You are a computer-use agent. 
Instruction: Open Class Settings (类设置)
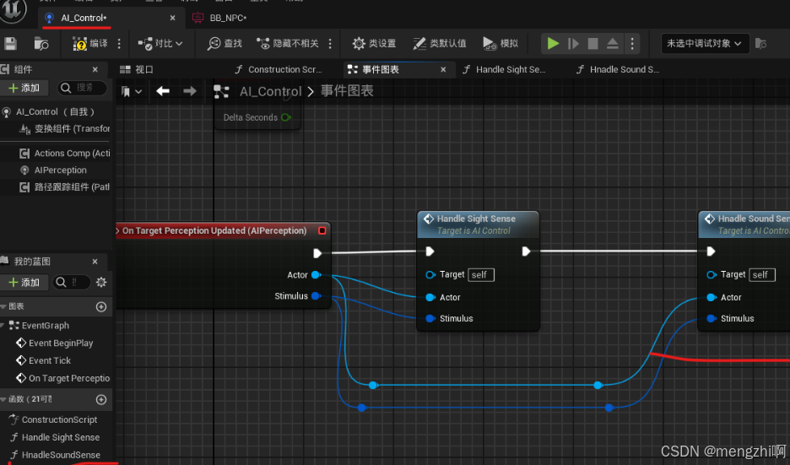pyautogui.click(x=374, y=44)
